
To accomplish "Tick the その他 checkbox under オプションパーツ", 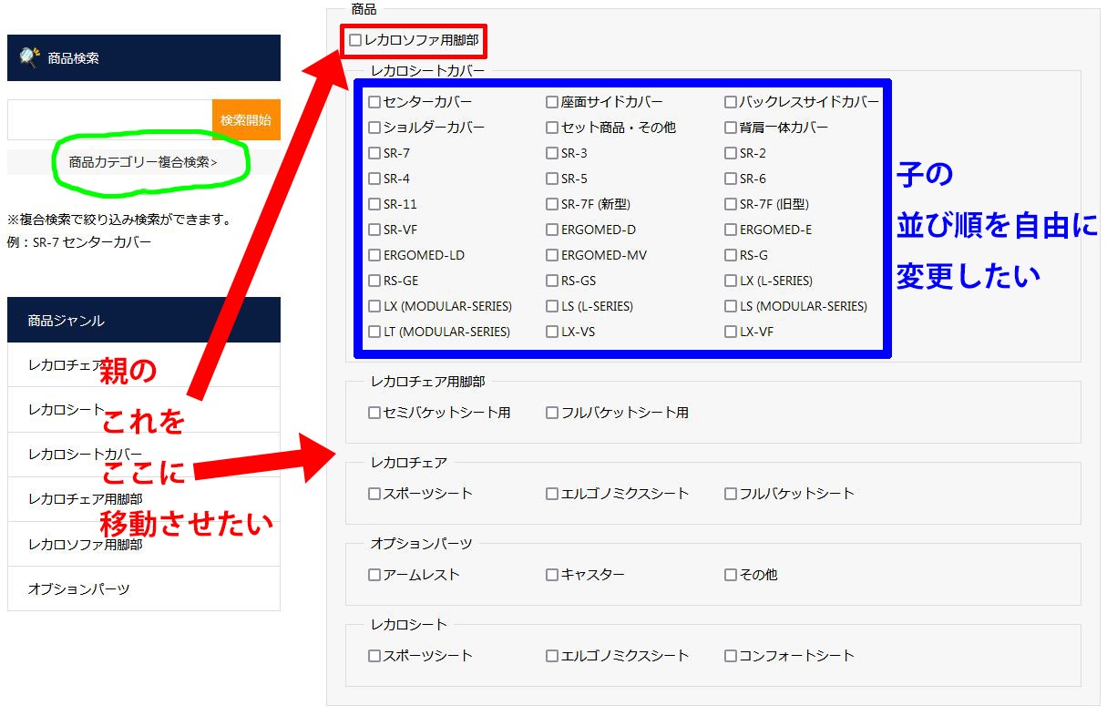I will point(731,575).
